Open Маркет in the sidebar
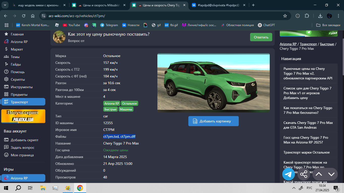Screen dimensions: 344x193 click(23, 49)
